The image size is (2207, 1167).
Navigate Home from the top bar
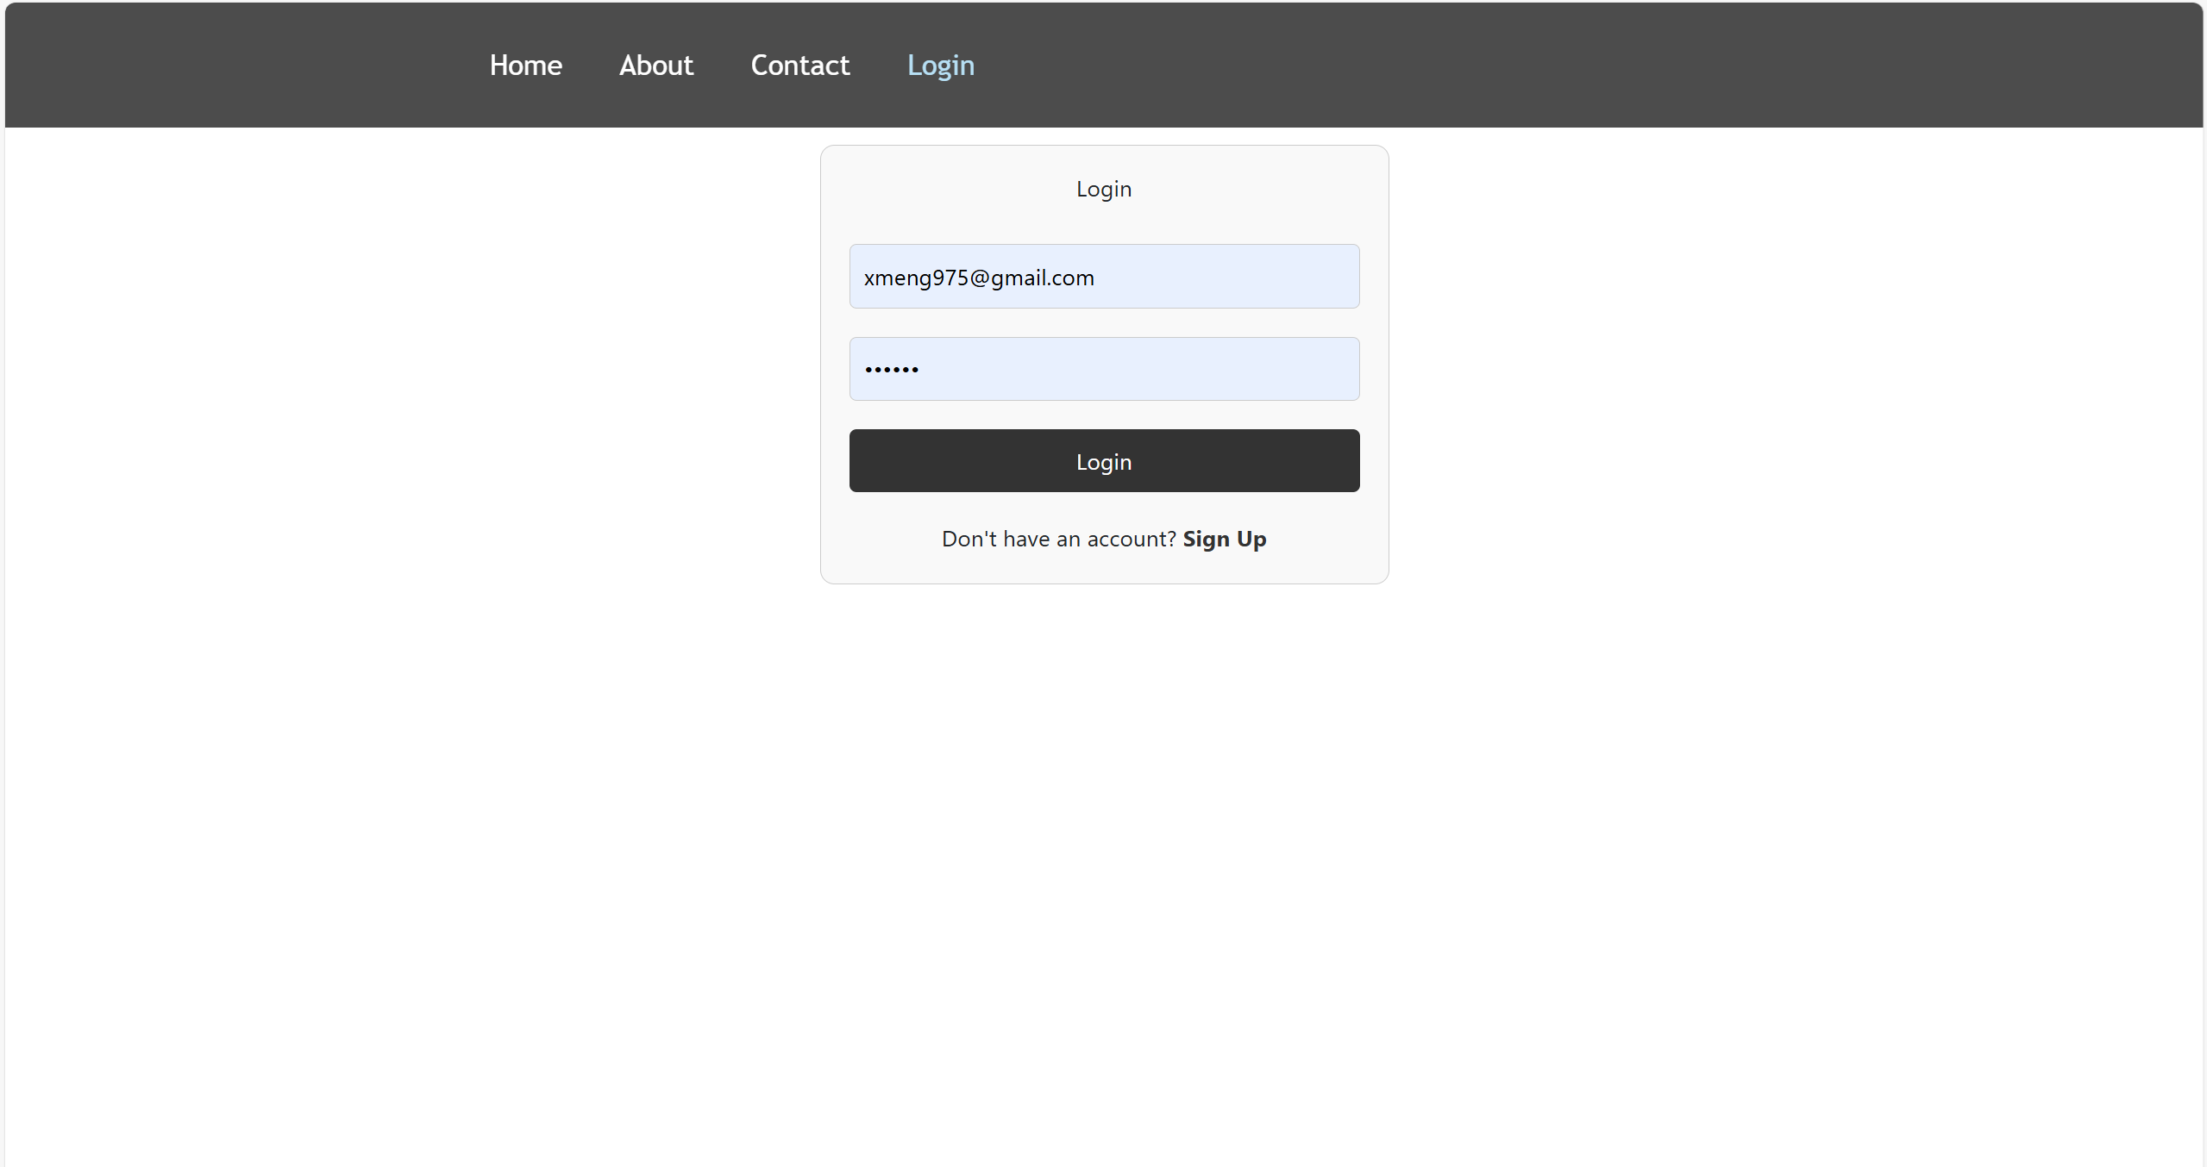pyautogui.click(x=525, y=66)
